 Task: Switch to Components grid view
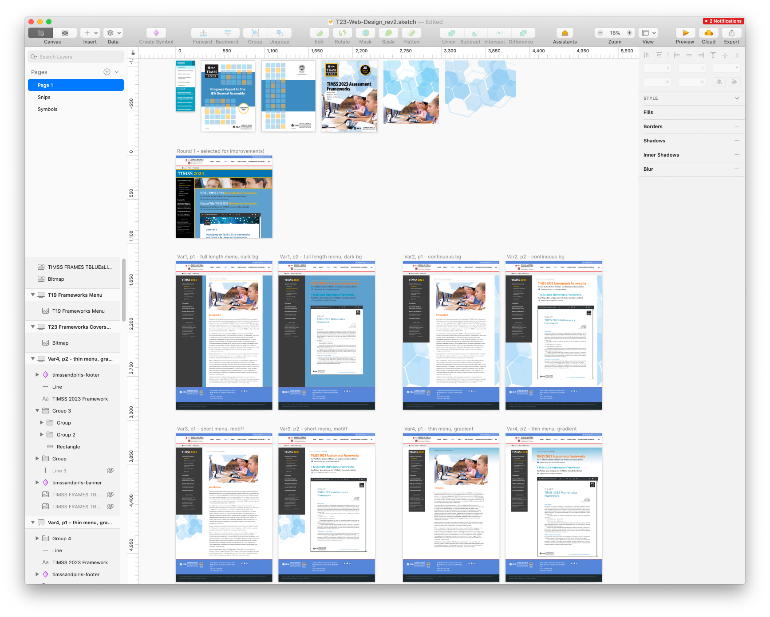point(65,33)
